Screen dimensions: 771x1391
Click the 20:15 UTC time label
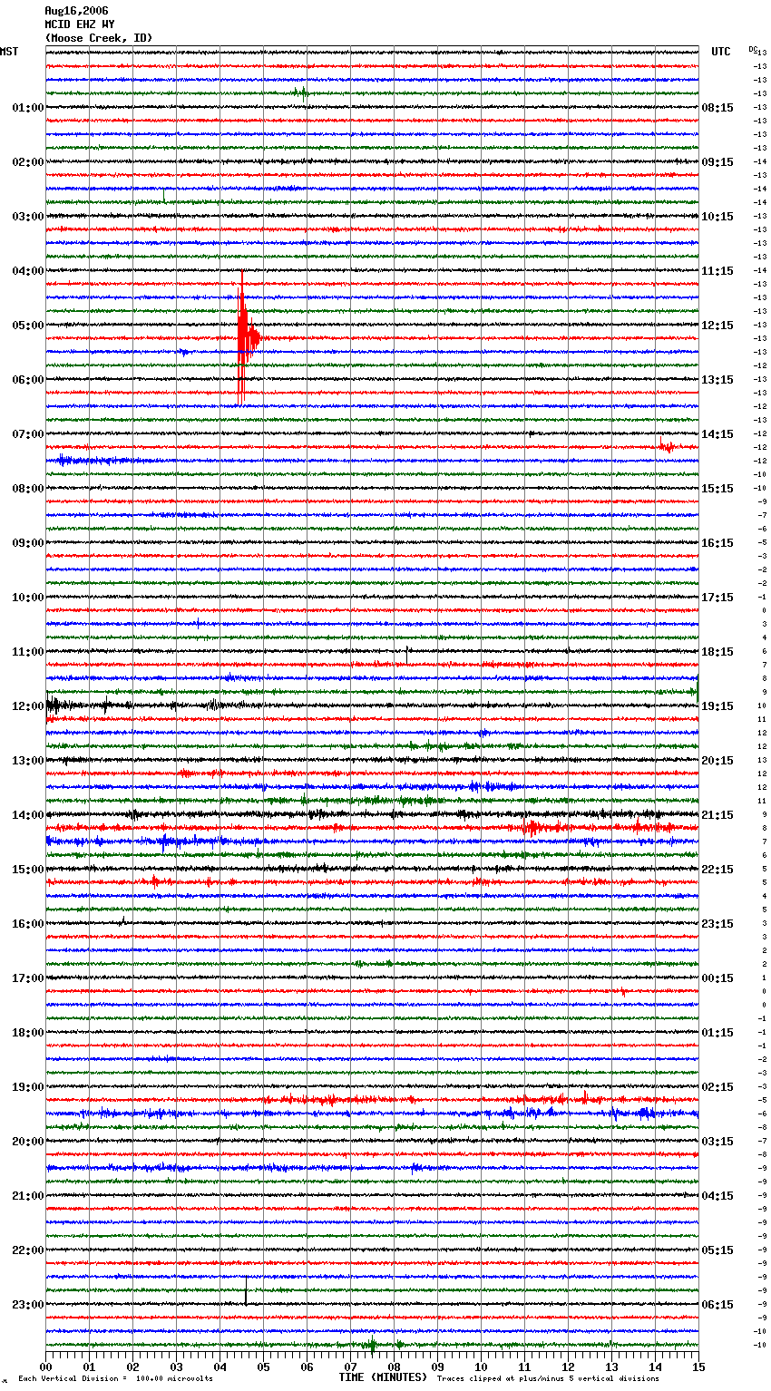[x=717, y=761]
